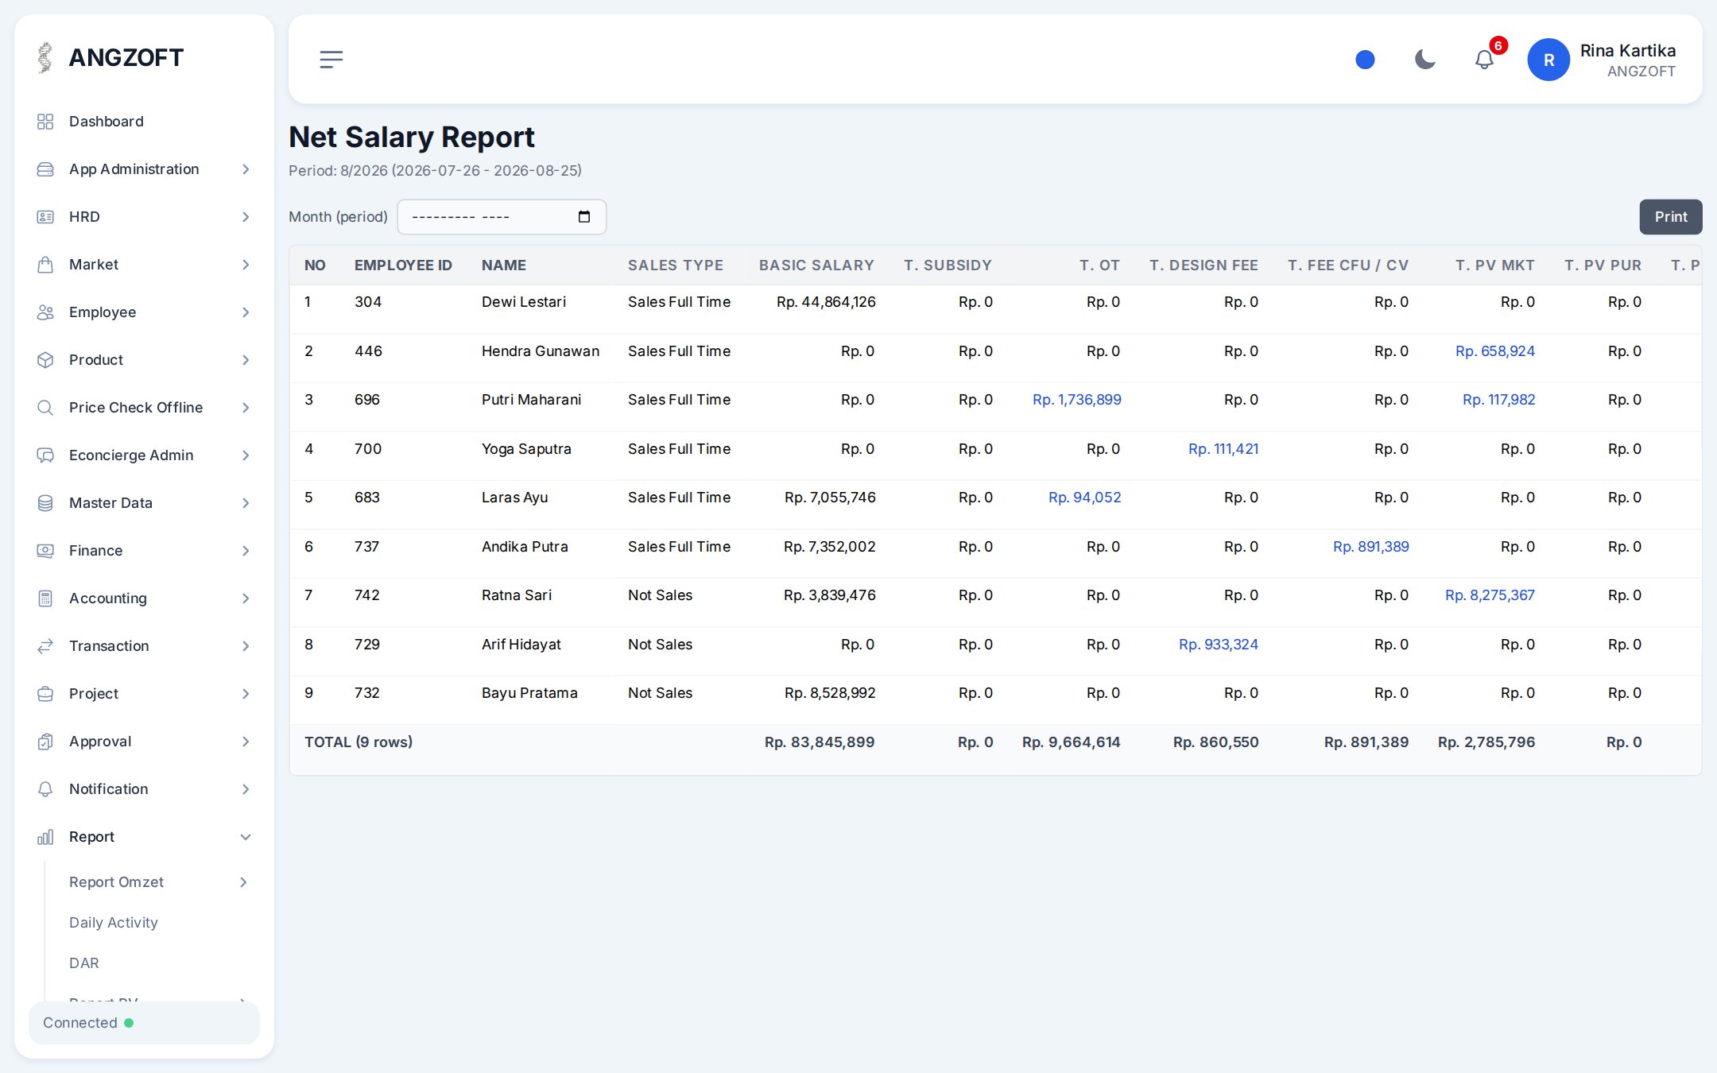1717x1073 pixels.
Task: Click the Finance money icon
Action: [45, 551]
